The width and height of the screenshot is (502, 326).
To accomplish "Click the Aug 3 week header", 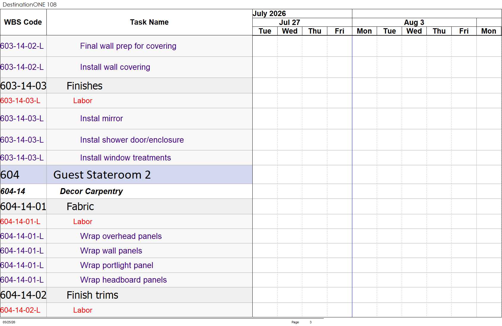I will pyautogui.click(x=414, y=23).
